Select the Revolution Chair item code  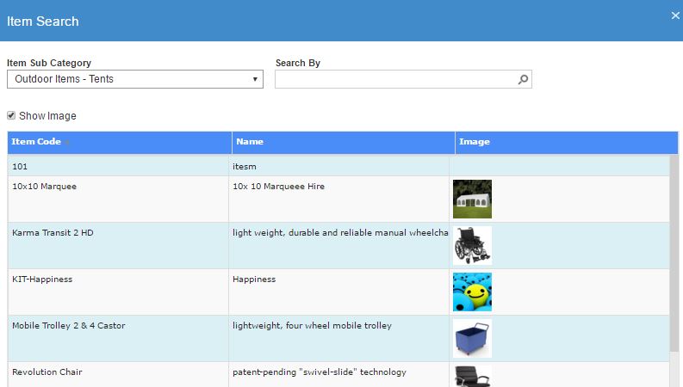pyautogui.click(x=47, y=372)
